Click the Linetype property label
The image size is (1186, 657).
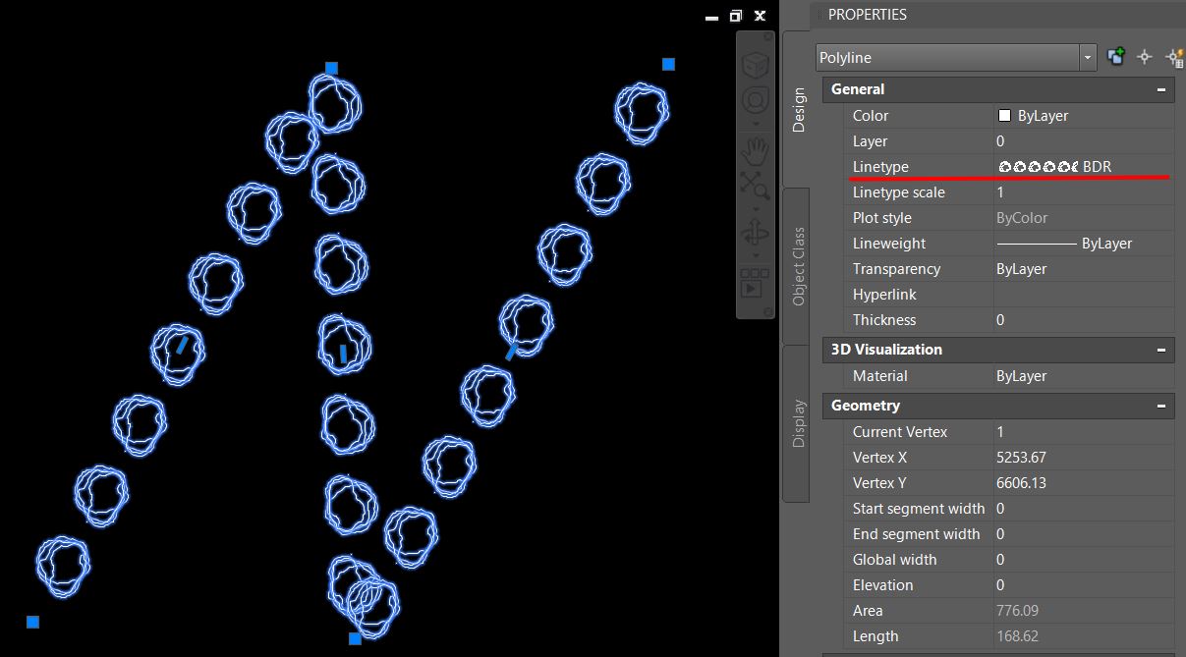point(880,167)
